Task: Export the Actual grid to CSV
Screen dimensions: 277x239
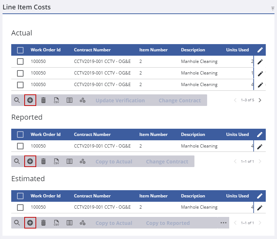Action: pos(56,101)
